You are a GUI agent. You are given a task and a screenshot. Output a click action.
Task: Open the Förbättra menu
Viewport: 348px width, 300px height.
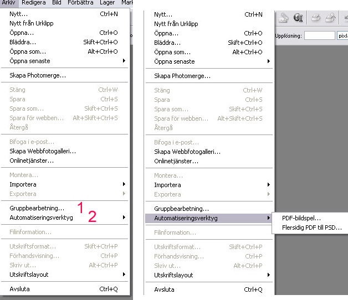(80, 3)
